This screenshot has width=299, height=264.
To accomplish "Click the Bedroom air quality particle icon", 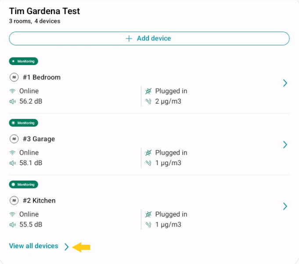I will (148, 101).
